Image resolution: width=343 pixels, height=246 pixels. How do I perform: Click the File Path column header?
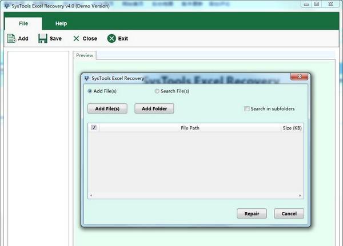[x=190, y=128]
